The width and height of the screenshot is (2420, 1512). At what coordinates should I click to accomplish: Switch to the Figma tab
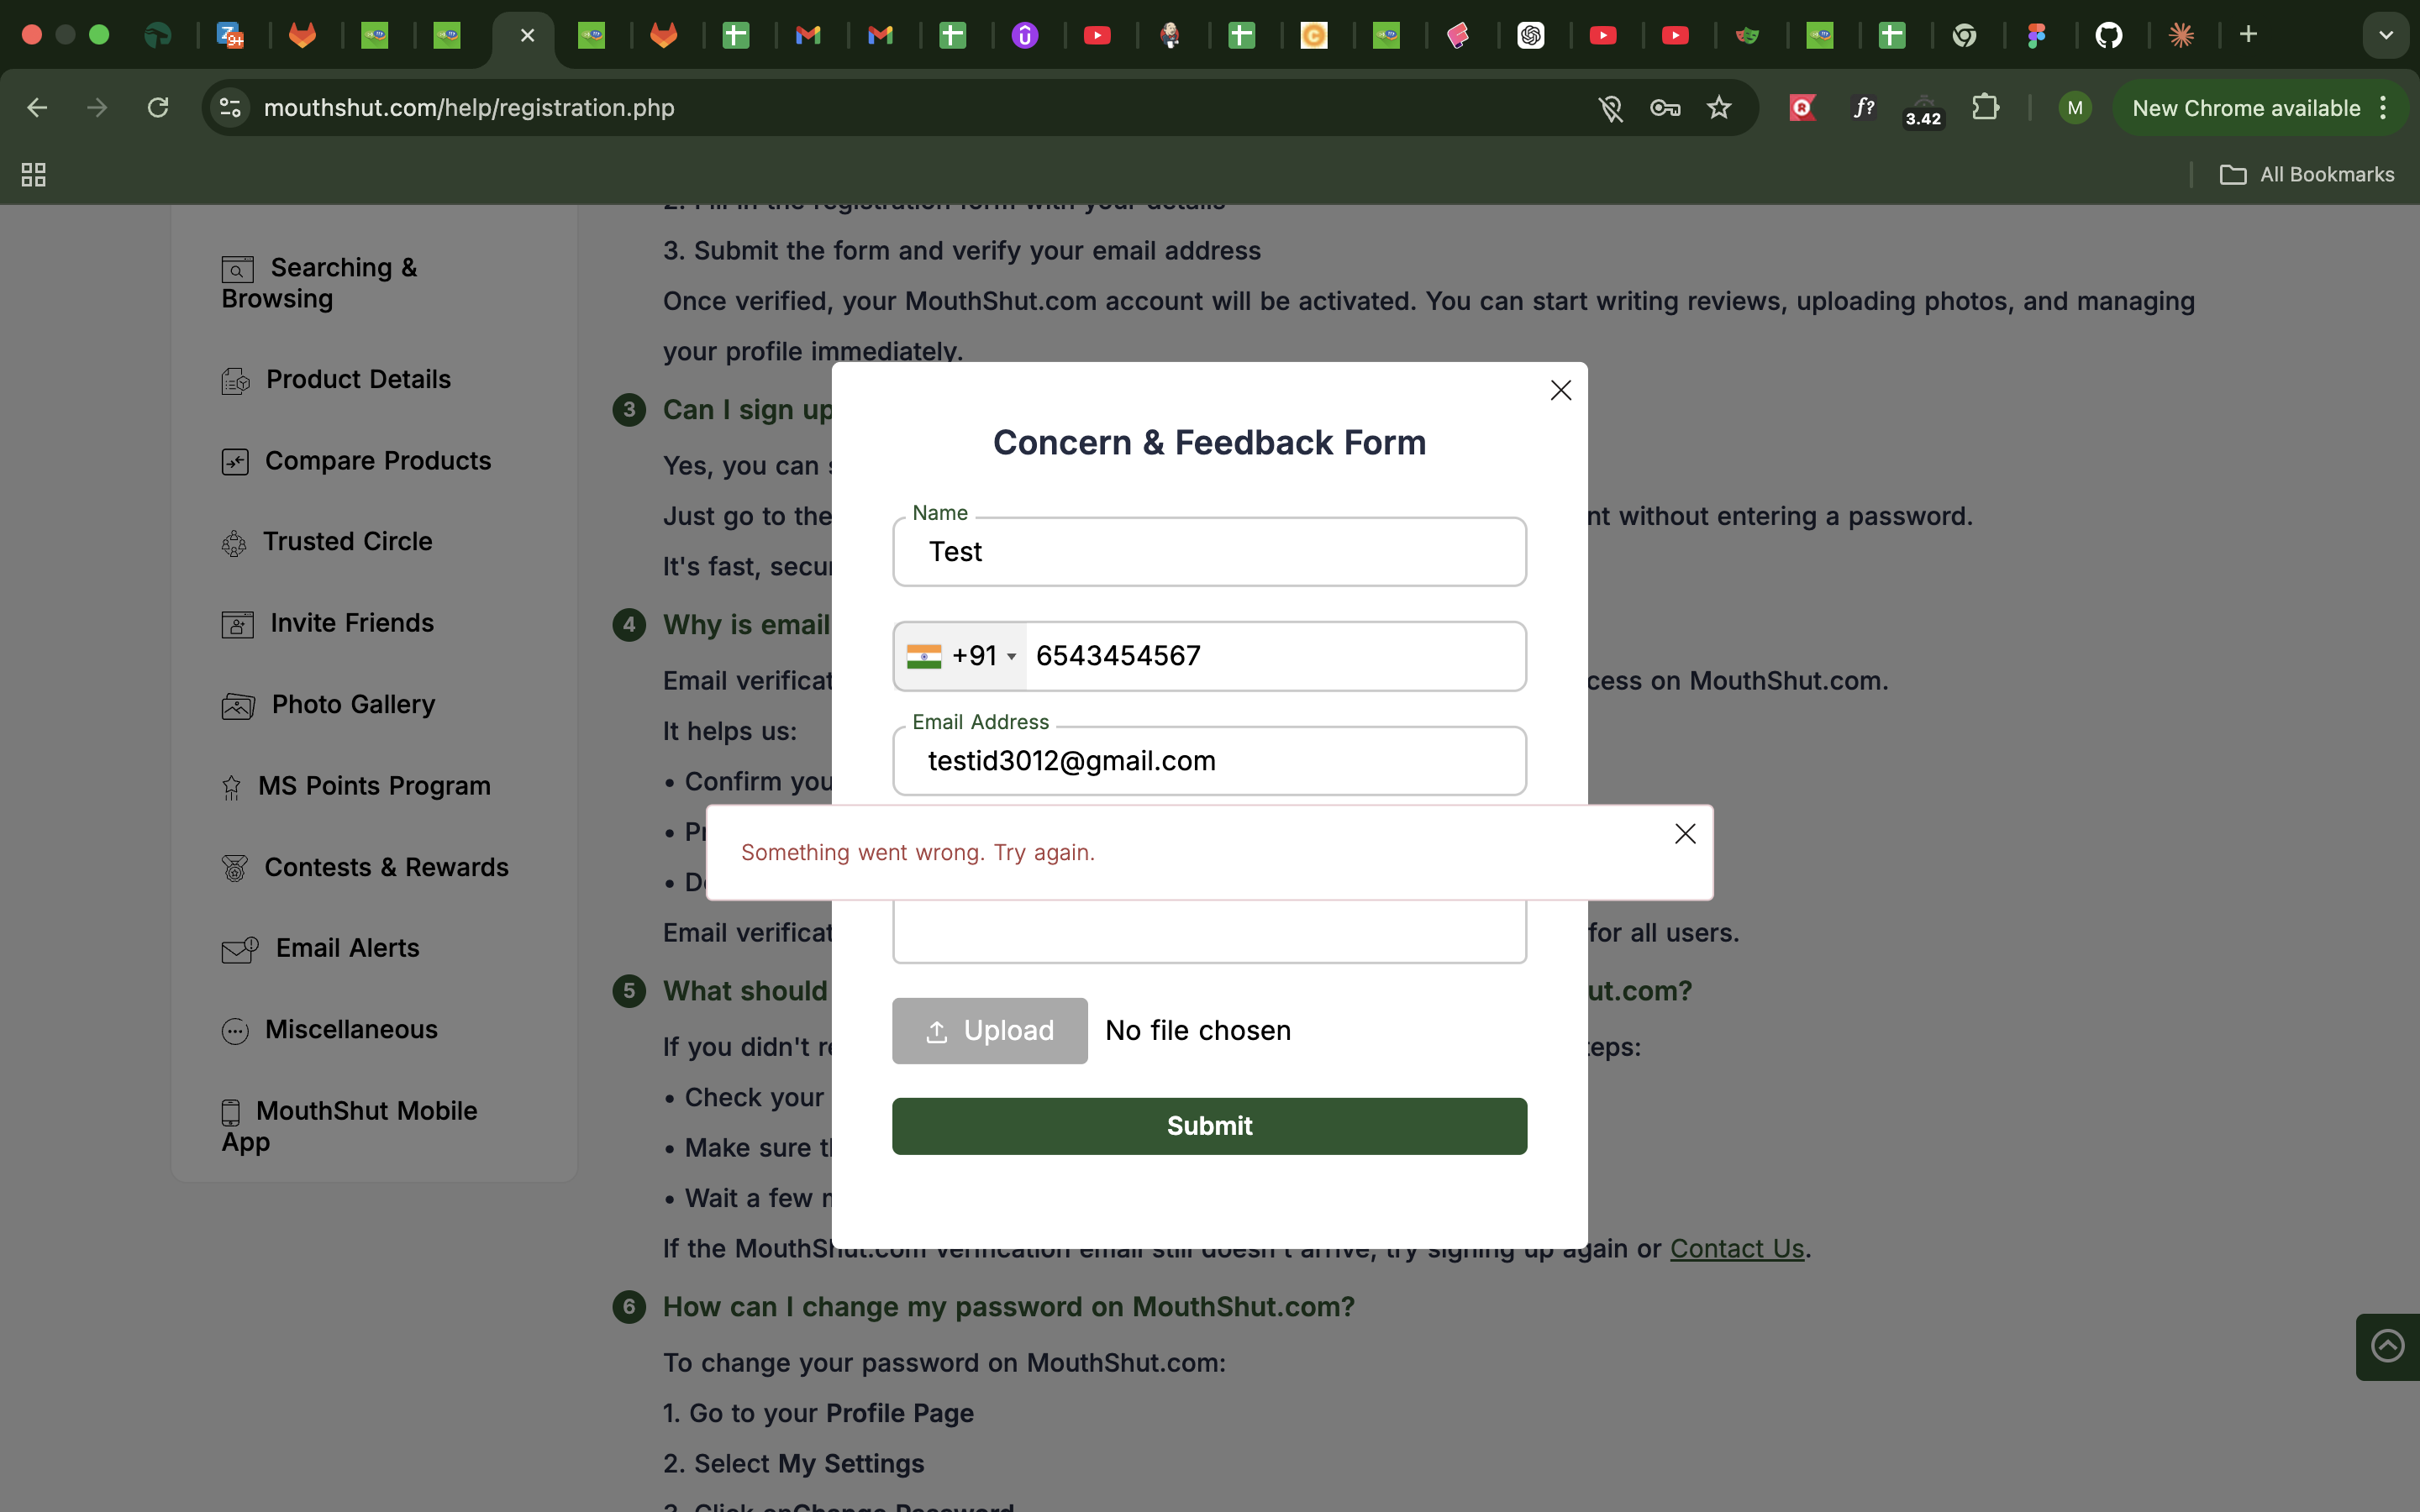pos(2037,36)
